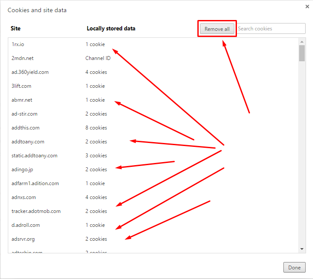Click the scrollbar down arrow
The height and width of the screenshot is (279, 313).
pyautogui.click(x=302, y=249)
